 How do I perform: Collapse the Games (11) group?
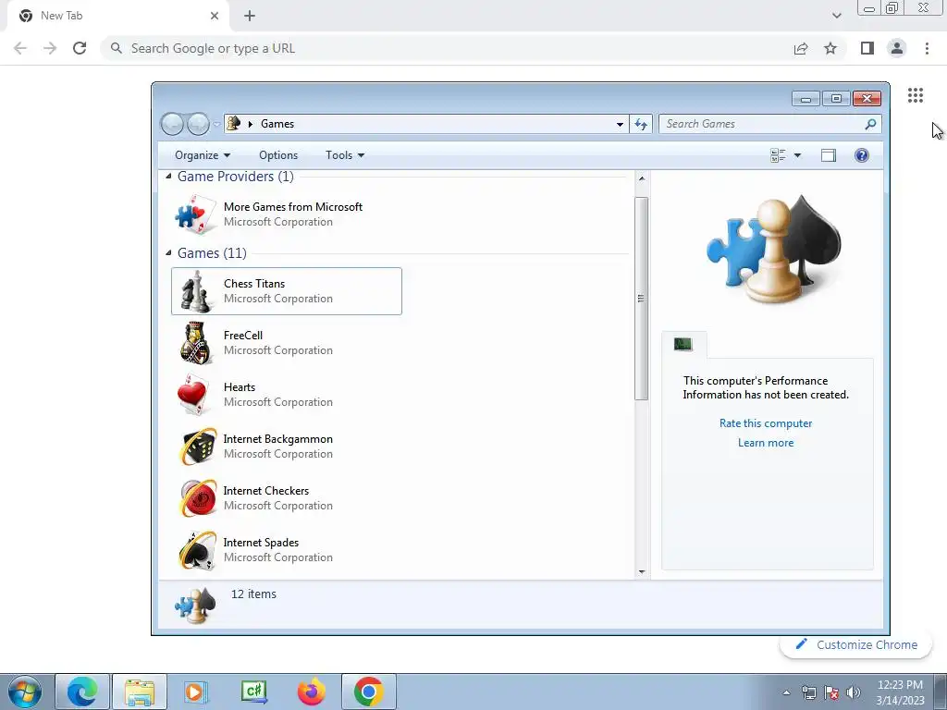click(168, 253)
